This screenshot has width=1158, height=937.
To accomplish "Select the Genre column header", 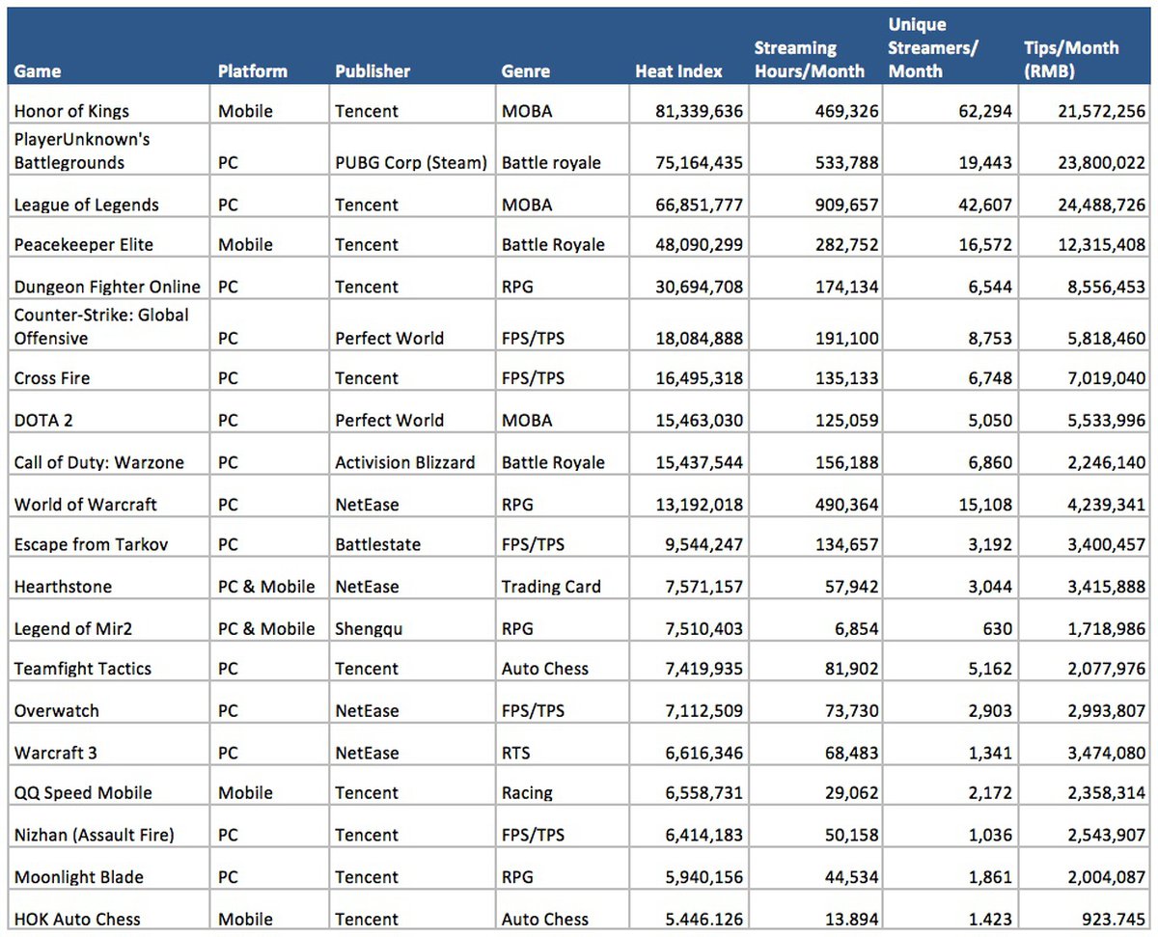I will point(526,71).
